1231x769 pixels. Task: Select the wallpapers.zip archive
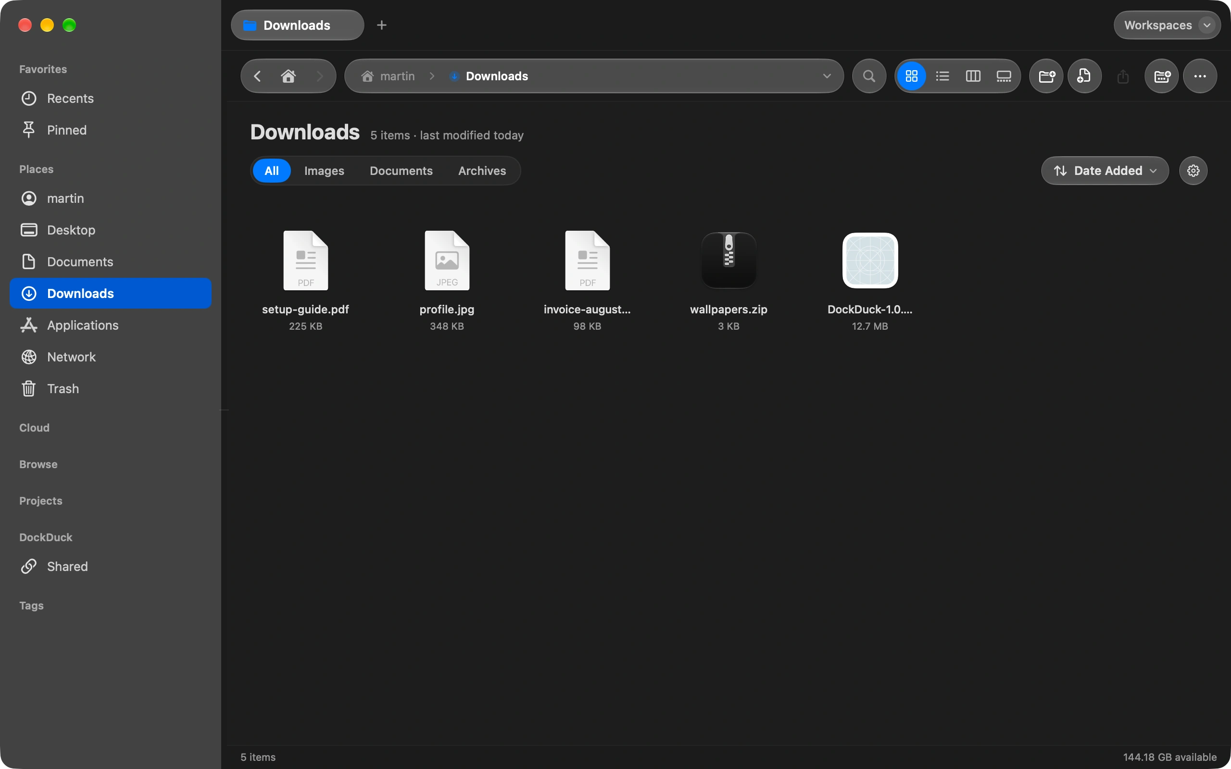(x=729, y=281)
